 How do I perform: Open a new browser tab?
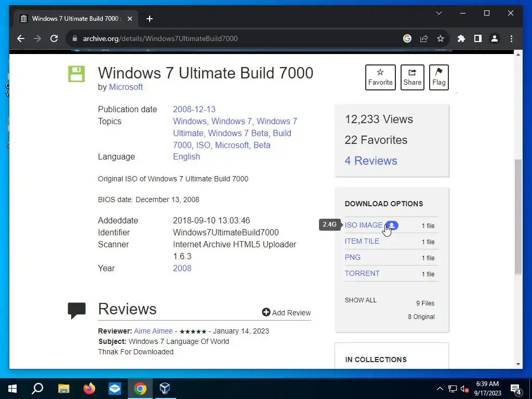click(150, 19)
